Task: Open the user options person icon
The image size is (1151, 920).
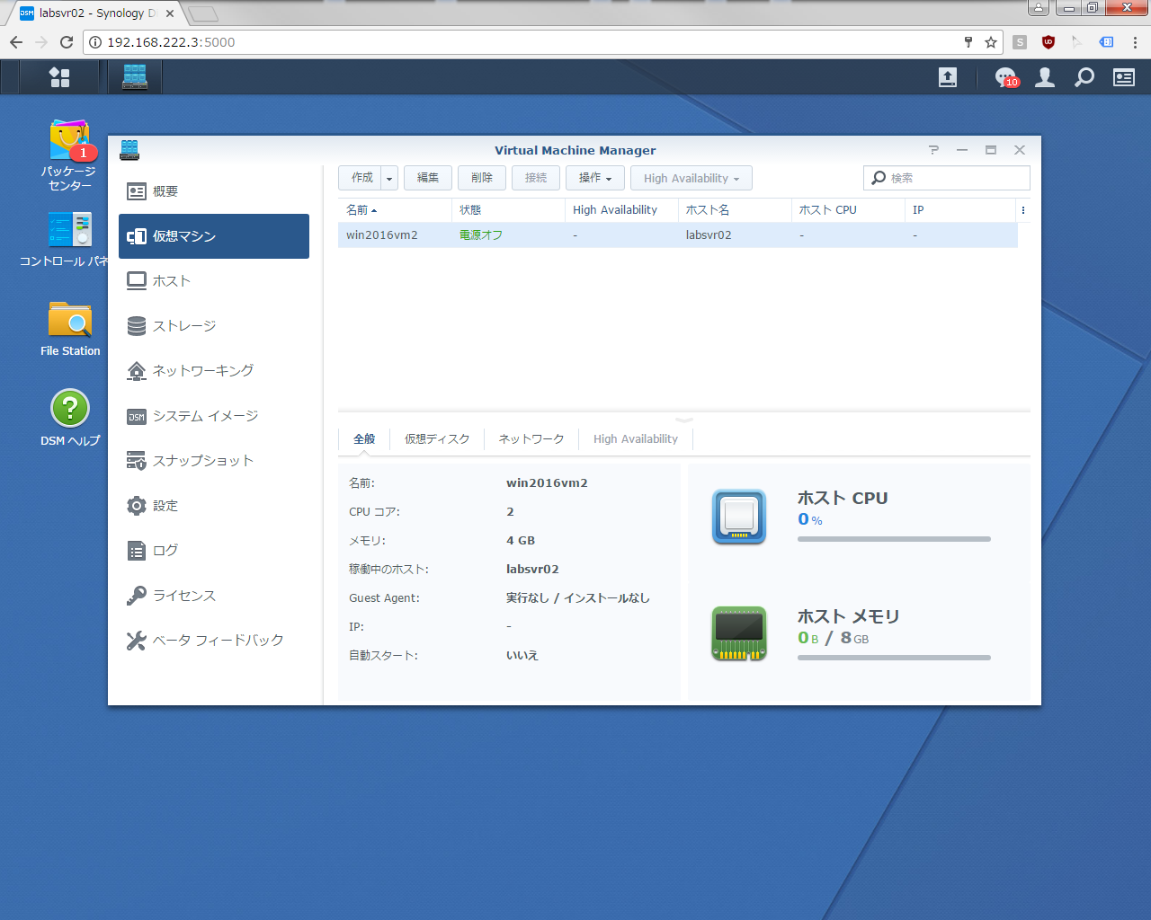Action: click(1045, 77)
